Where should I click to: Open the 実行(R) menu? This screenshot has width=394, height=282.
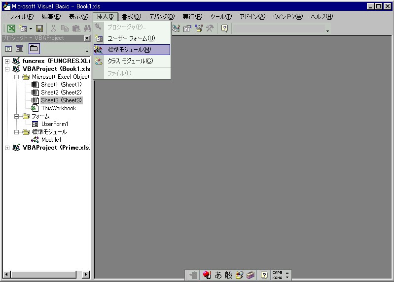click(192, 17)
